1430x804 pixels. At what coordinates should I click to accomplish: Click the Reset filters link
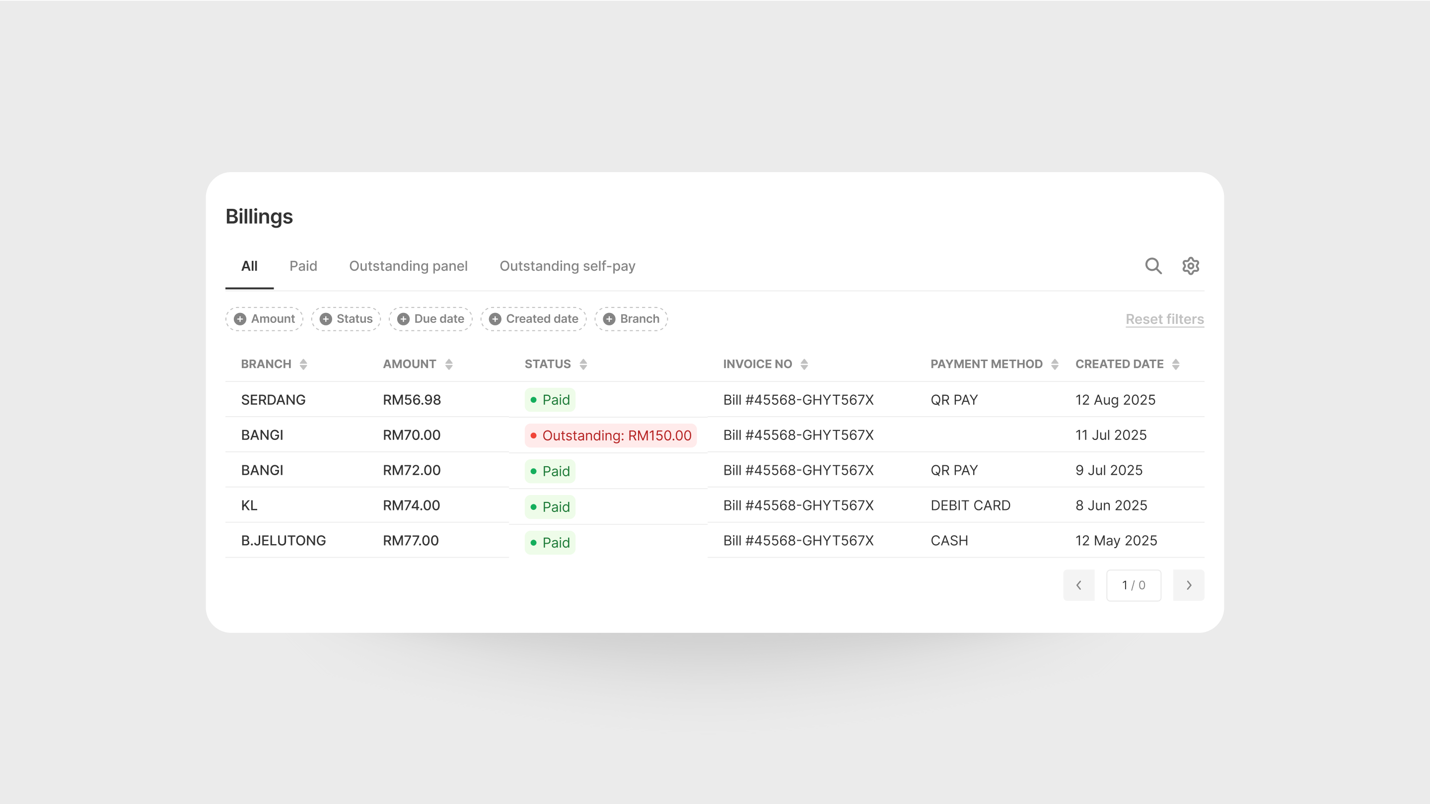[1165, 319]
